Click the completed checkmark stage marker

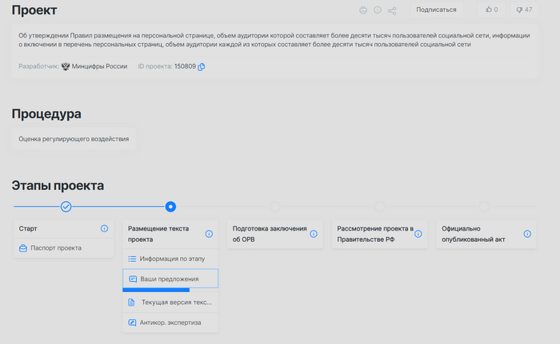(66, 207)
